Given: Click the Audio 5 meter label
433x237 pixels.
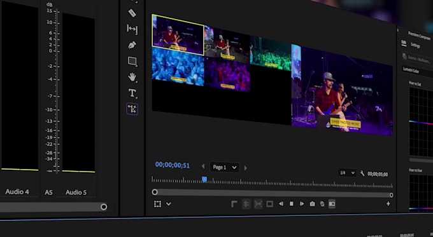Looking at the screenshot, I should click(76, 193).
